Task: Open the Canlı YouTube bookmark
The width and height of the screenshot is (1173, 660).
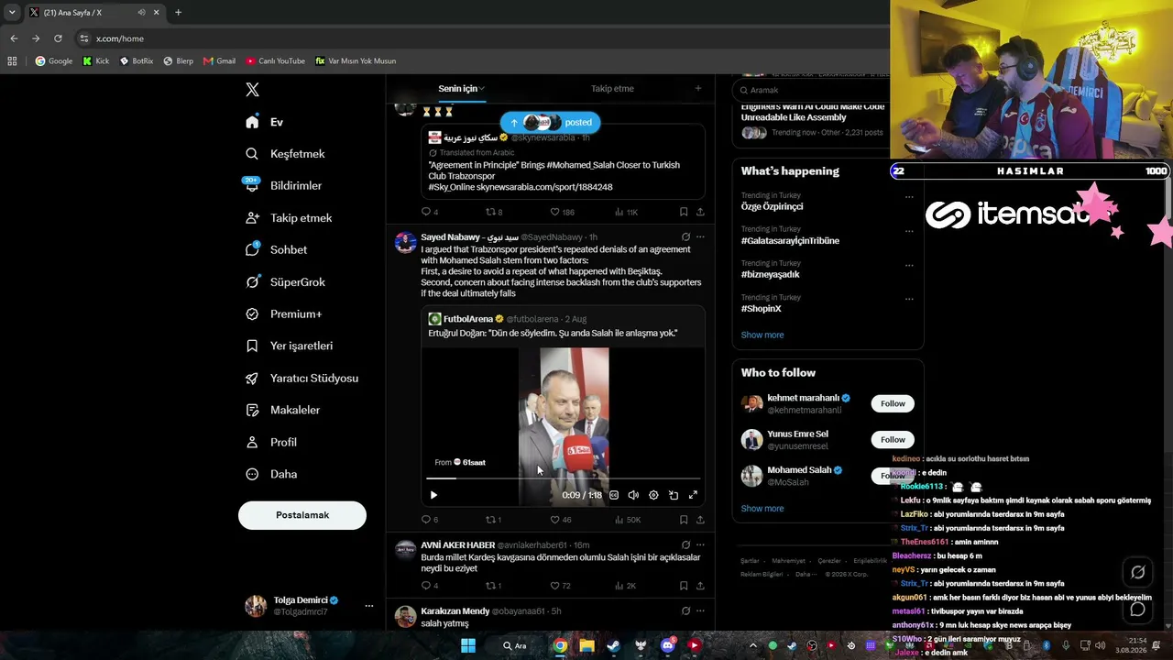Action: pyautogui.click(x=275, y=61)
